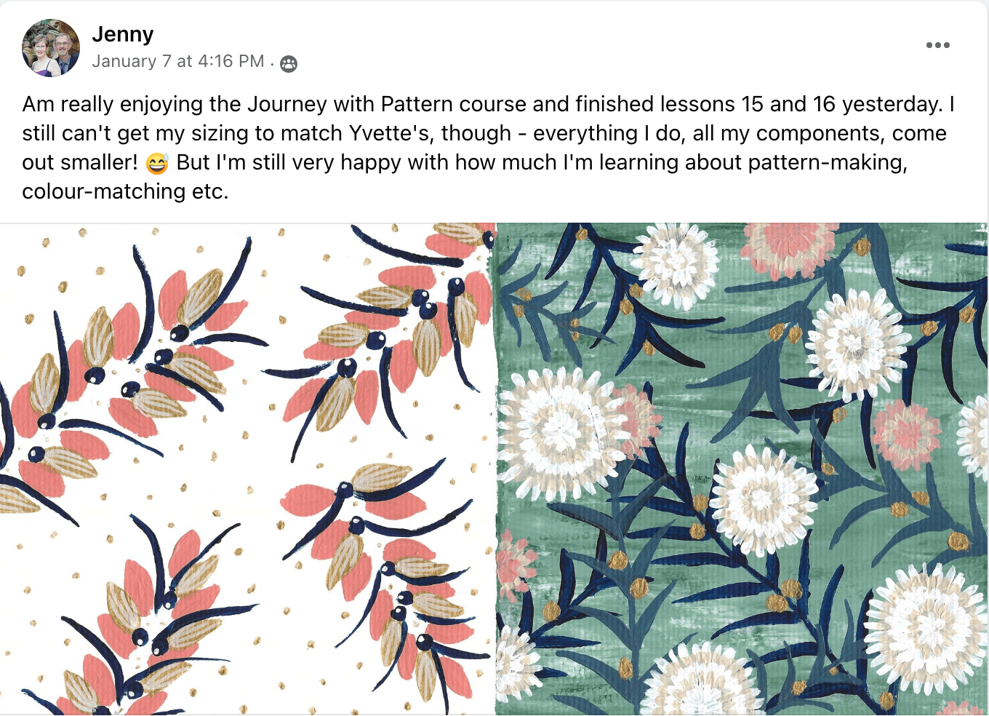
Task: Click the sweat-smile emoji in the post
Action: tap(157, 163)
